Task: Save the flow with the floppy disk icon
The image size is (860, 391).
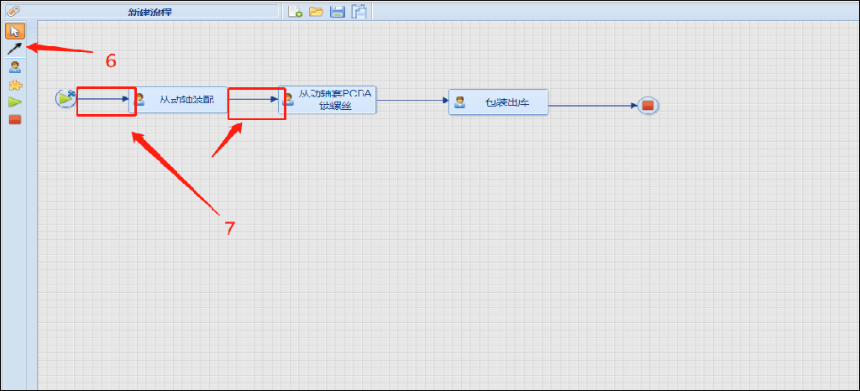Action: [338, 11]
